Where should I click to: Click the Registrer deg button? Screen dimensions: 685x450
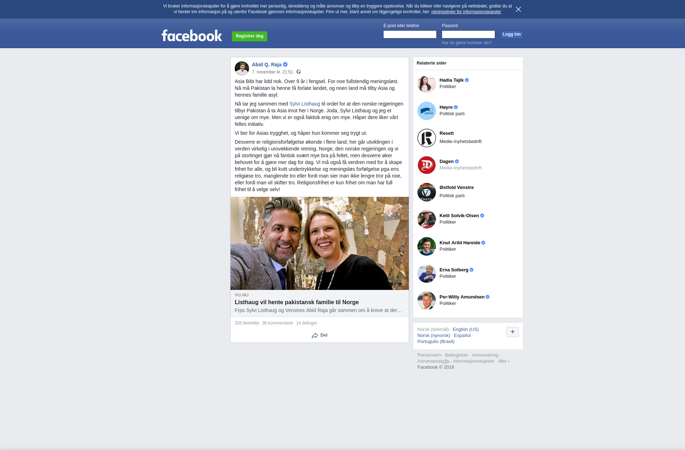coord(249,36)
